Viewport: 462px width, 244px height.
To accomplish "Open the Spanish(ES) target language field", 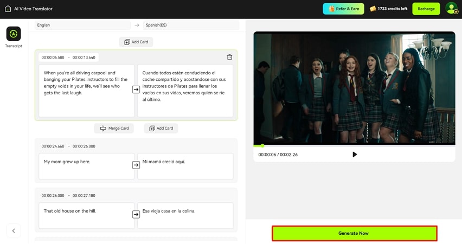I will pos(191,25).
